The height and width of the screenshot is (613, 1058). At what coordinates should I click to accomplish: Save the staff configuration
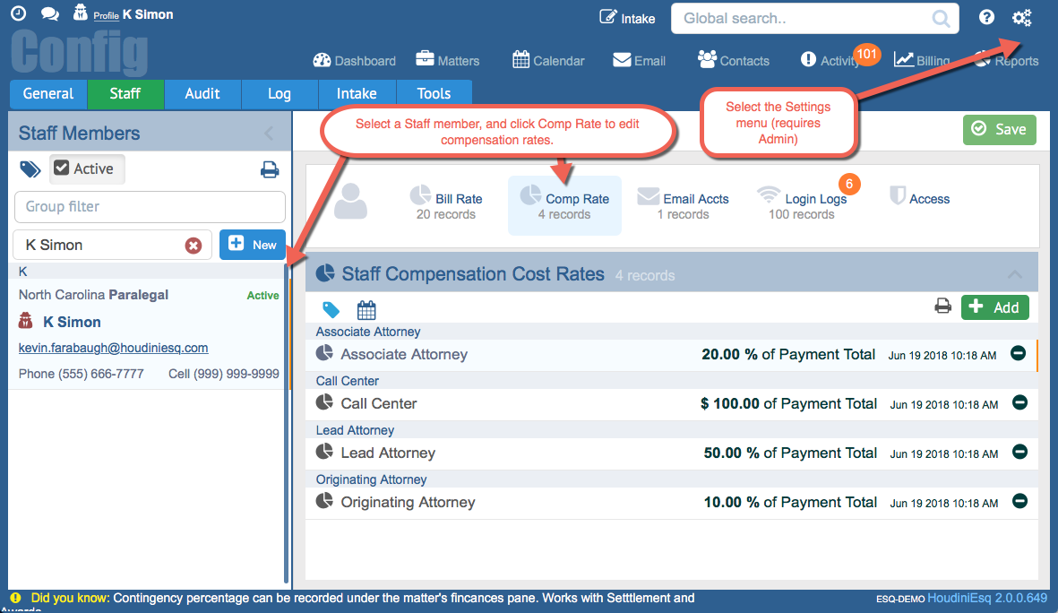tap(999, 129)
